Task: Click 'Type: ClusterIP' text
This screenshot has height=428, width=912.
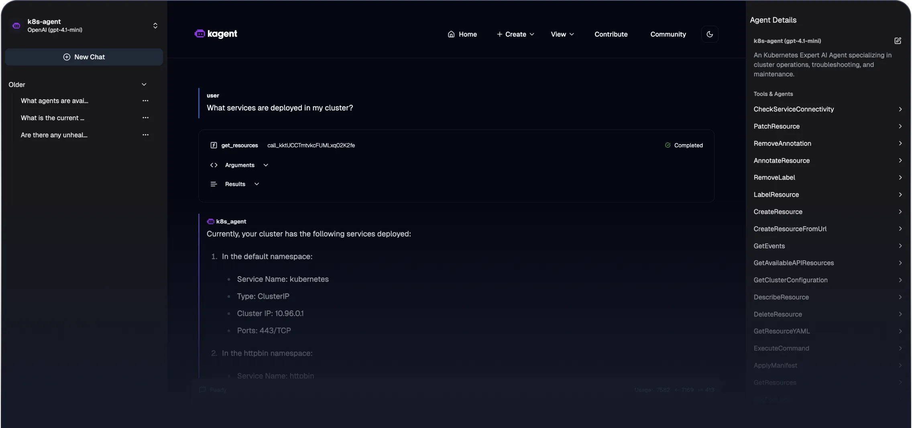Action: click(263, 296)
